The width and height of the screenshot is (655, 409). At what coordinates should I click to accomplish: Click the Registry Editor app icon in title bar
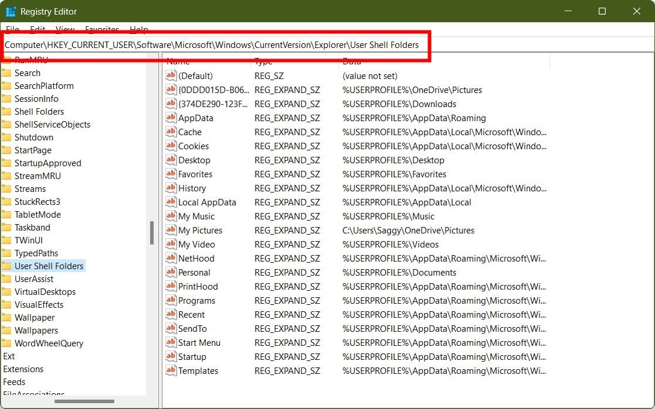(11, 12)
